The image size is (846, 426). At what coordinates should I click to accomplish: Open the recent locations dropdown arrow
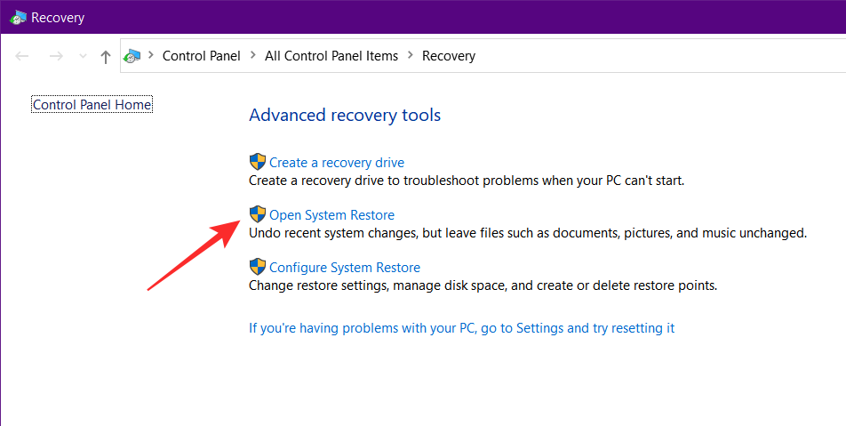click(x=83, y=56)
